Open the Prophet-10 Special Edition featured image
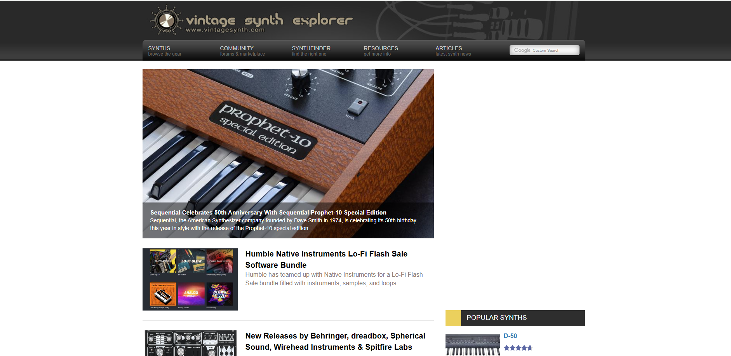The image size is (731, 356). 288,136
